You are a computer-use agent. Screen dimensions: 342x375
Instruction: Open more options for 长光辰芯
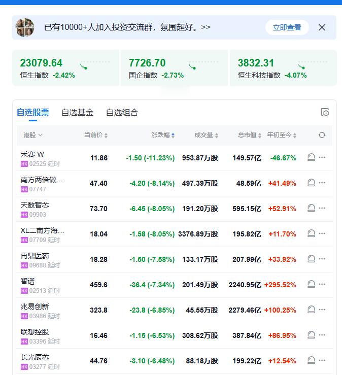322,360
